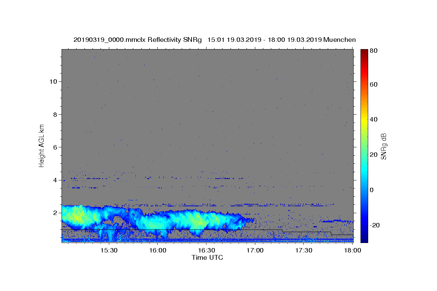Screen dimensions: 437x291
Task: Click the 17:00 time tick label
Action: point(255,251)
